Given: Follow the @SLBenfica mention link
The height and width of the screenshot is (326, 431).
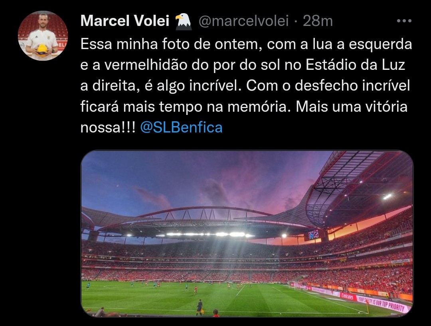Looking at the screenshot, I should click(181, 128).
